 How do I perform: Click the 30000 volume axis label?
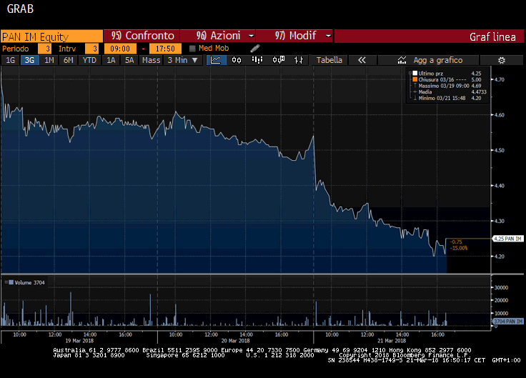(x=501, y=288)
